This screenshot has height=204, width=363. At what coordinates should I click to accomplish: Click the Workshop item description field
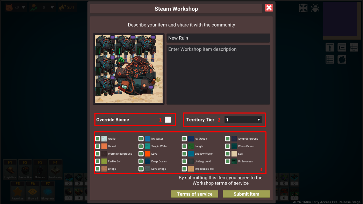coord(218,74)
